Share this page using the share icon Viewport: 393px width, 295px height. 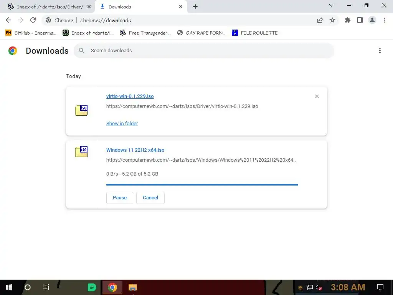(x=320, y=20)
